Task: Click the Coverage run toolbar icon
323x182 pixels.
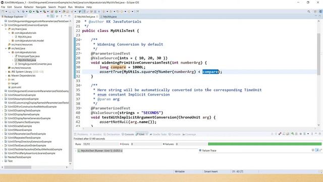Action: [37, 12]
